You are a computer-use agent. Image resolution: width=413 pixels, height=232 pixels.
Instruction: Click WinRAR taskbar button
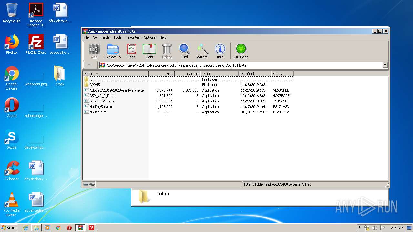point(80,228)
